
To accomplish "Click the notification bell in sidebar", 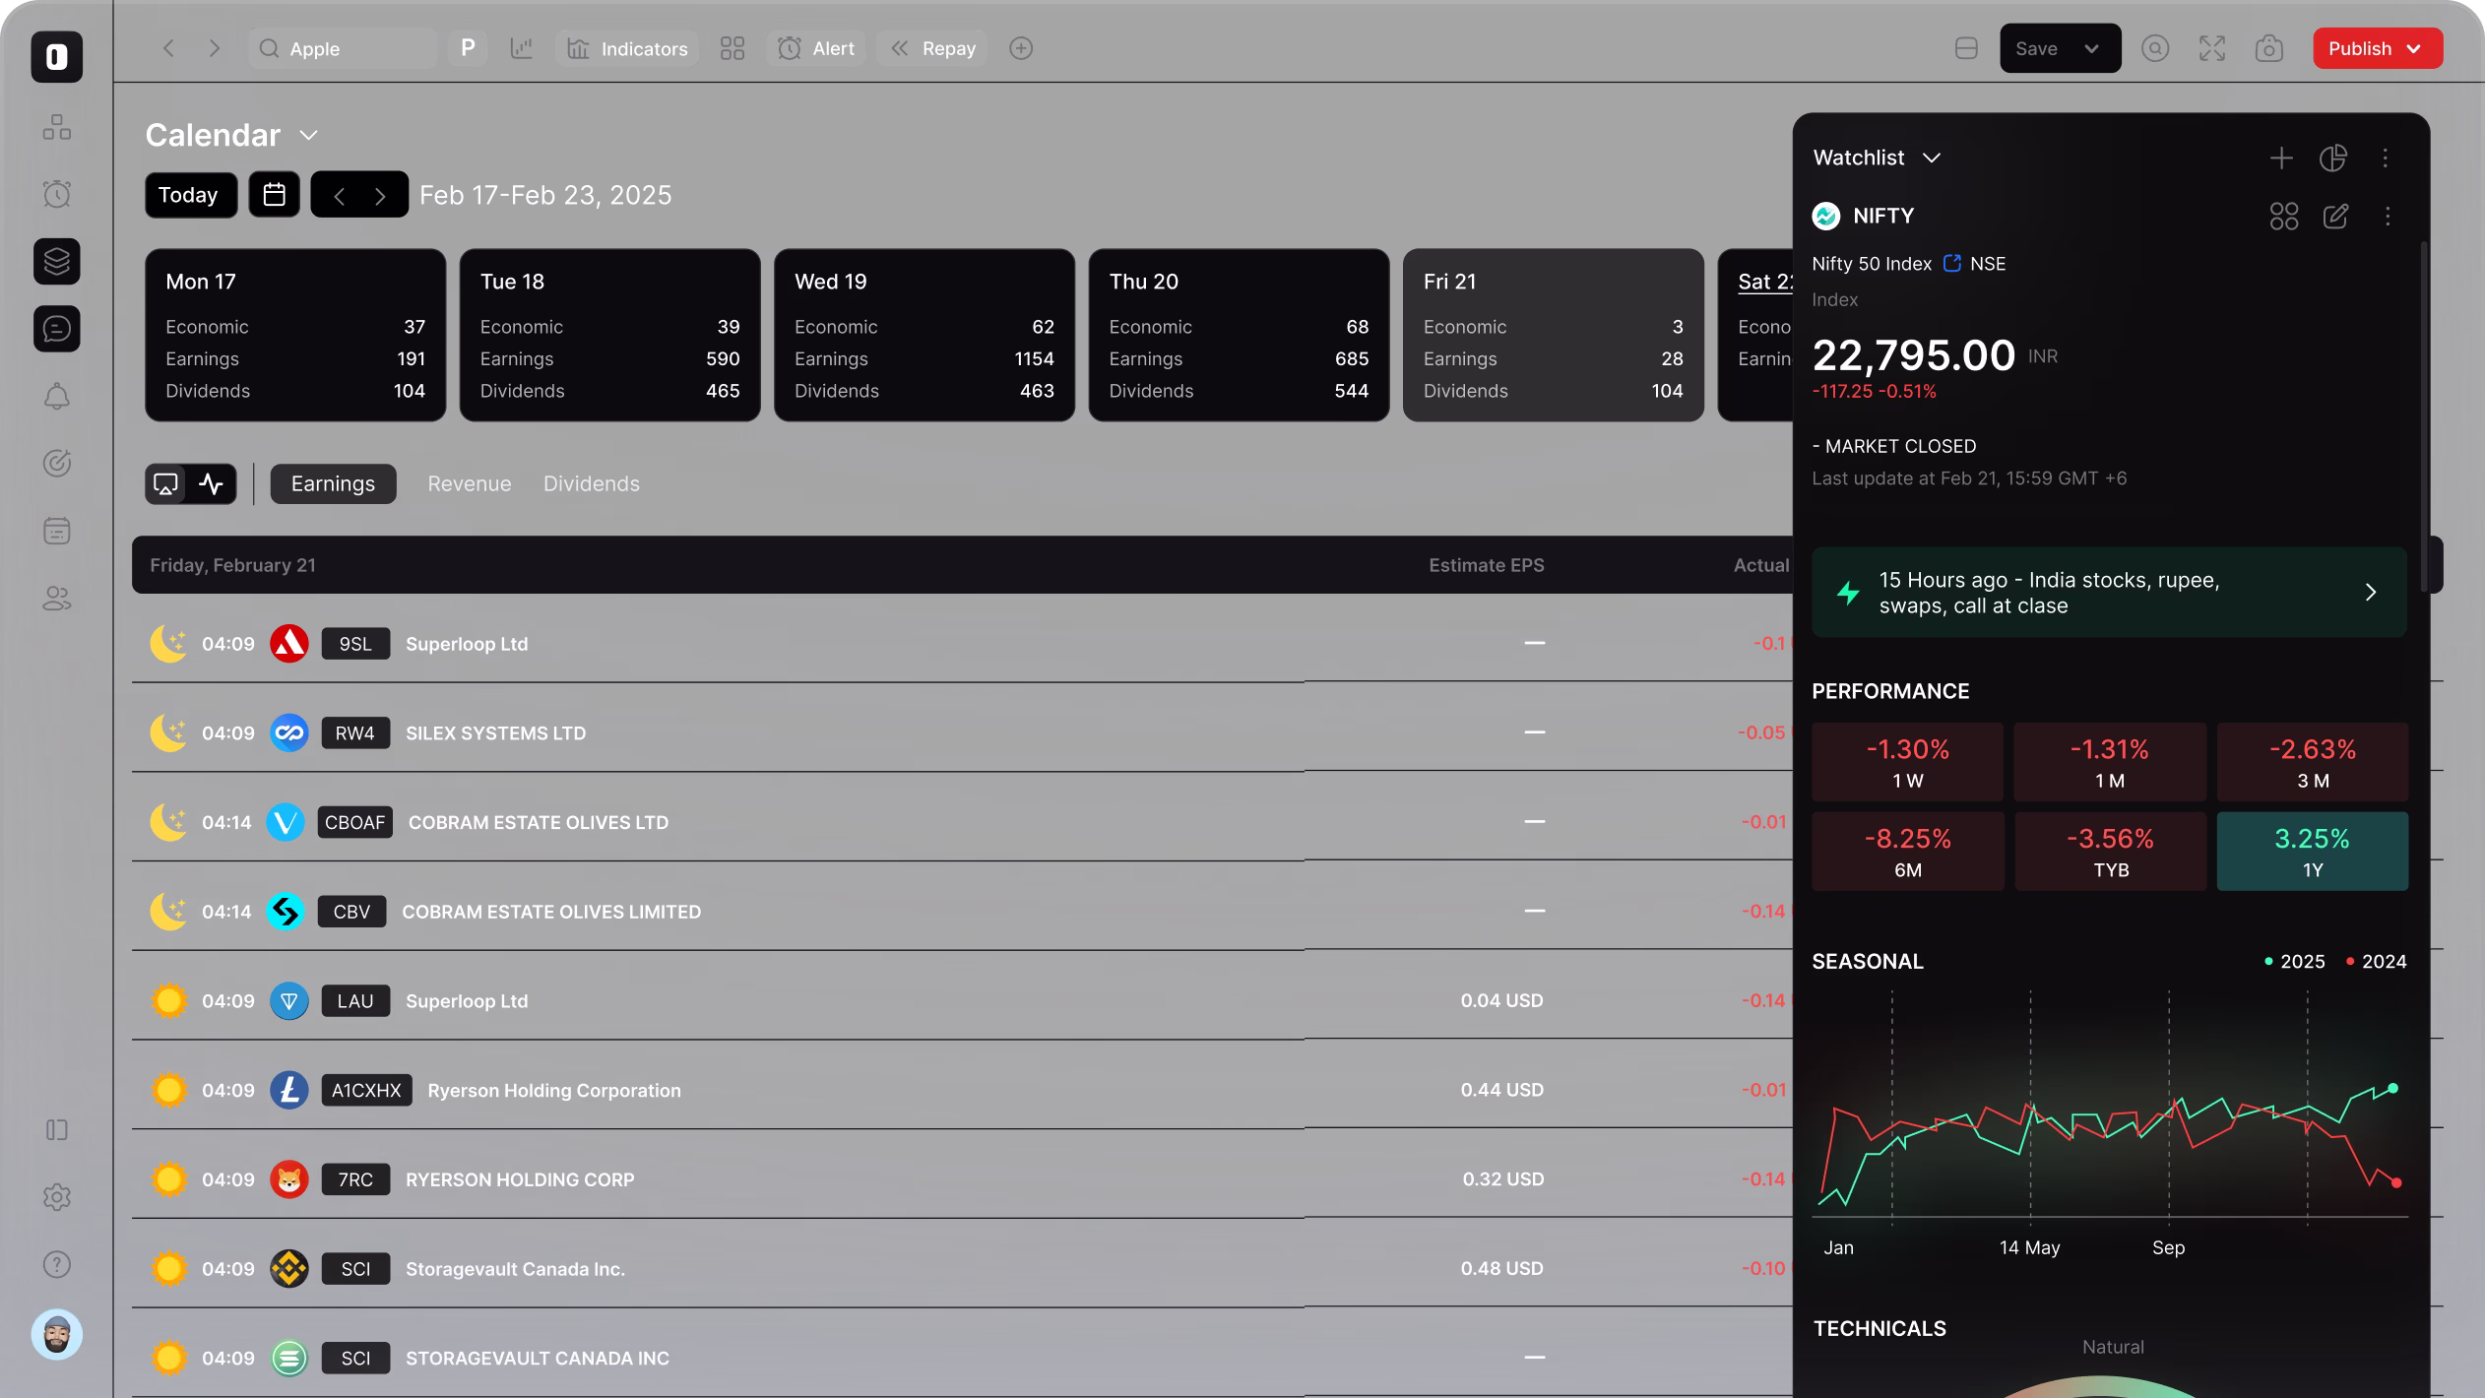I will click(57, 396).
